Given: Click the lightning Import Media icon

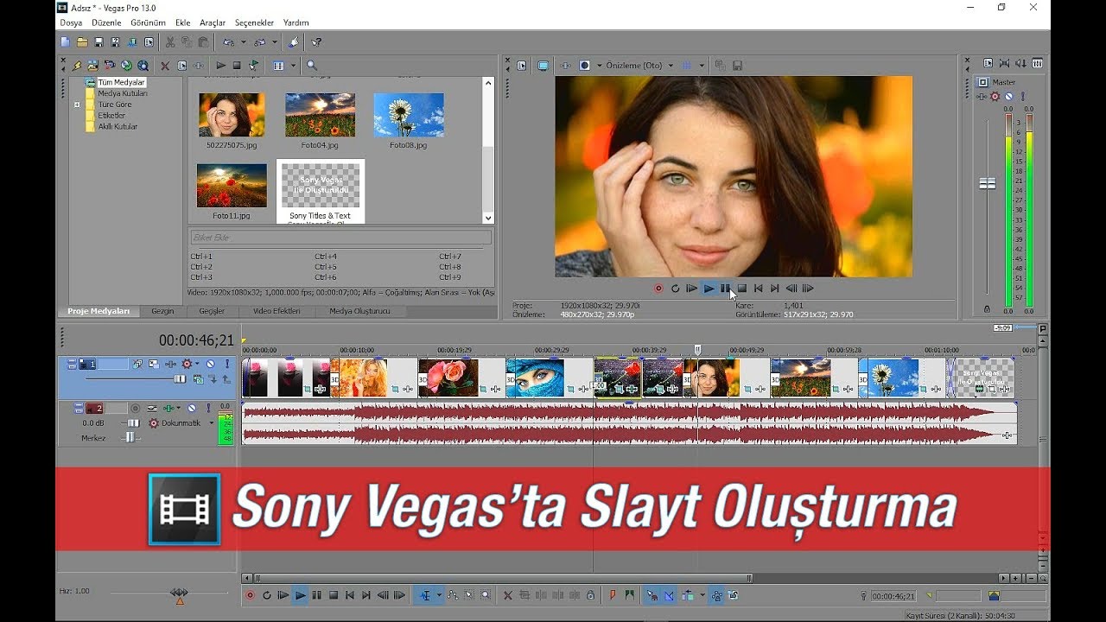Looking at the screenshot, I should coord(77,65).
